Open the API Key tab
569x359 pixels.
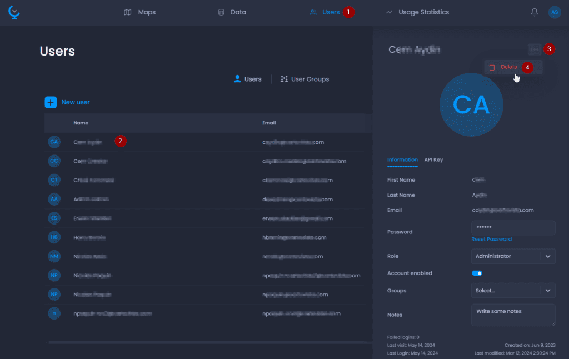click(x=433, y=160)
